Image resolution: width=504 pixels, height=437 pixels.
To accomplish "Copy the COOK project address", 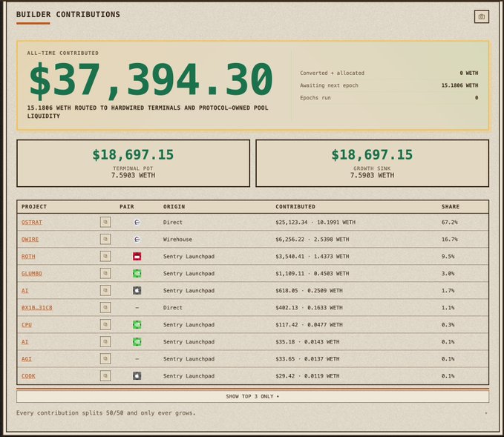I will (x=105, y=375).
